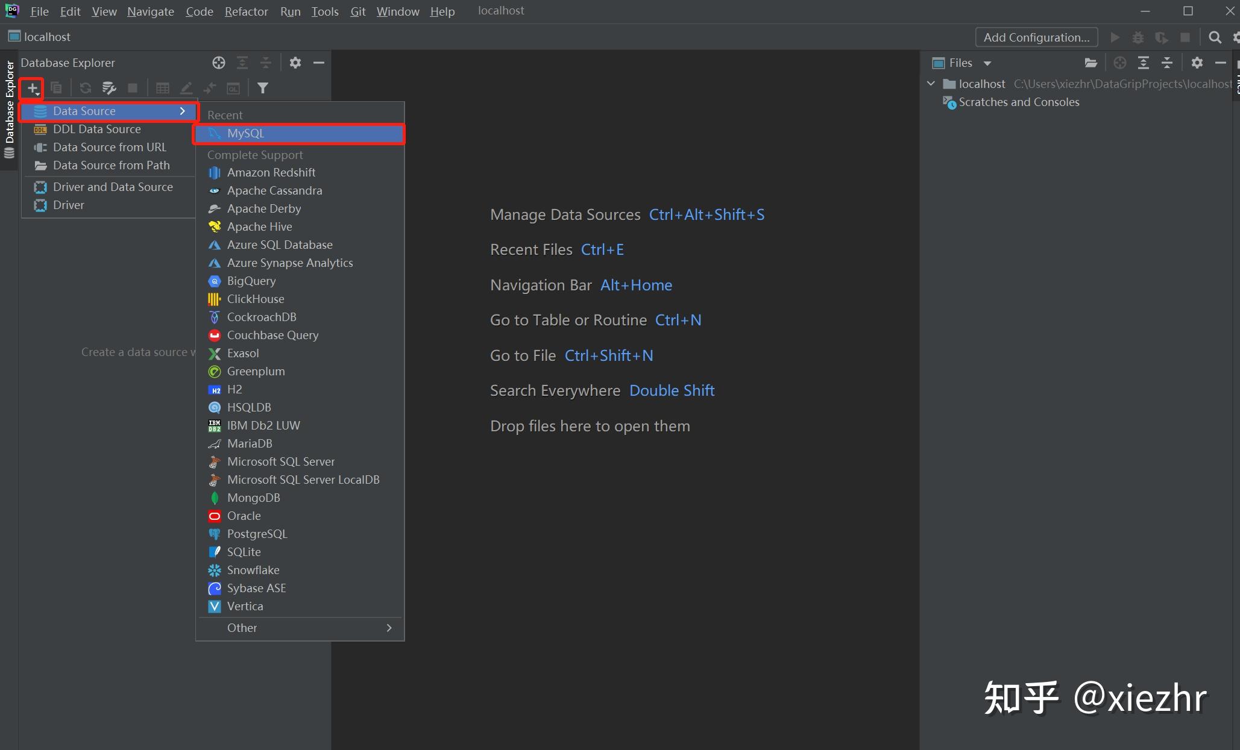Screen dimensions: 1240x750
Task: Click Add Configuration button
Action: coord(1036,37)
